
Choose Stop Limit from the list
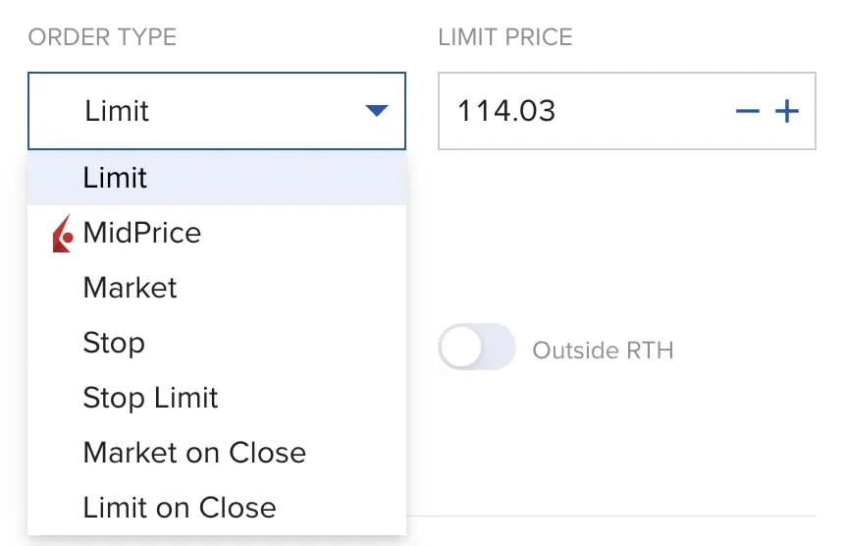tap(151, 398)
